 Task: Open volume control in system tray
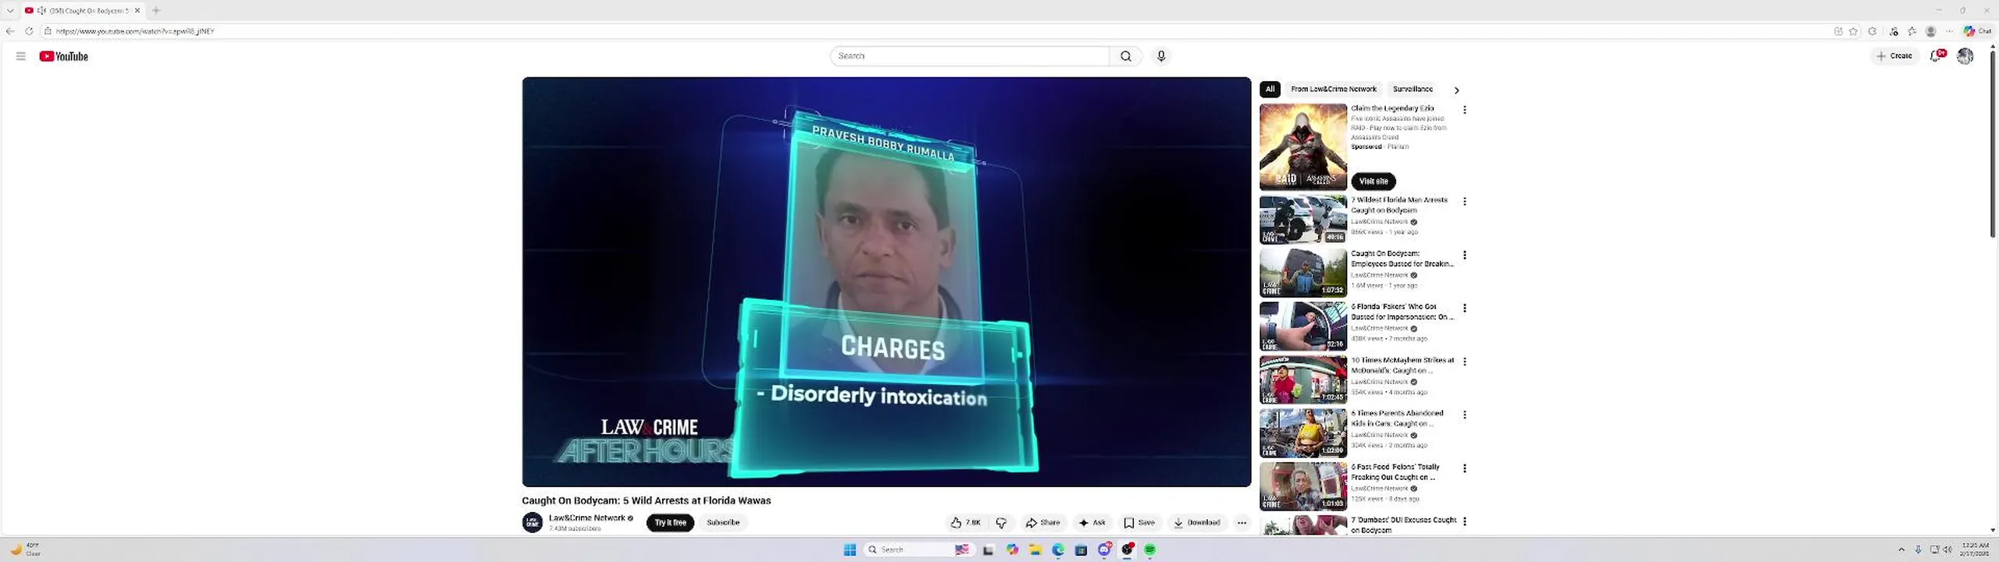1947,550
